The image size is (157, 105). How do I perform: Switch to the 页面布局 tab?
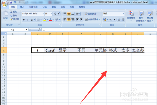coord(33,7)
